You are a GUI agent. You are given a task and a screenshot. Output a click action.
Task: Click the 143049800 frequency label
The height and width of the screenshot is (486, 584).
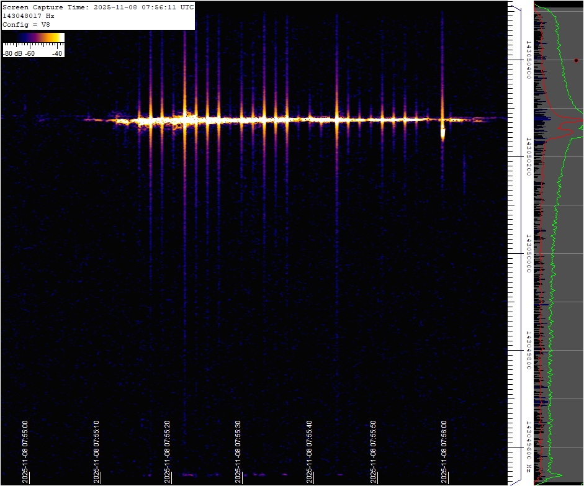pos(528,350)
